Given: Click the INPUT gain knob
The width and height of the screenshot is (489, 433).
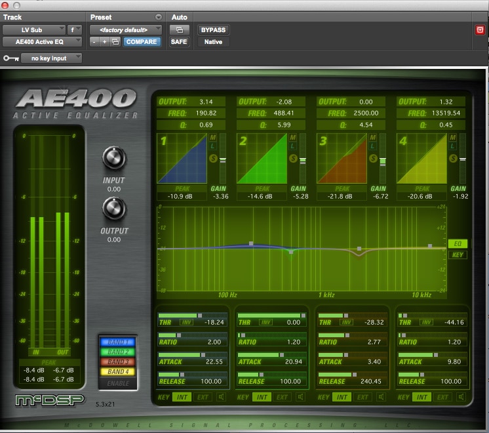Looking at the screenshot, I should (114, 158).
